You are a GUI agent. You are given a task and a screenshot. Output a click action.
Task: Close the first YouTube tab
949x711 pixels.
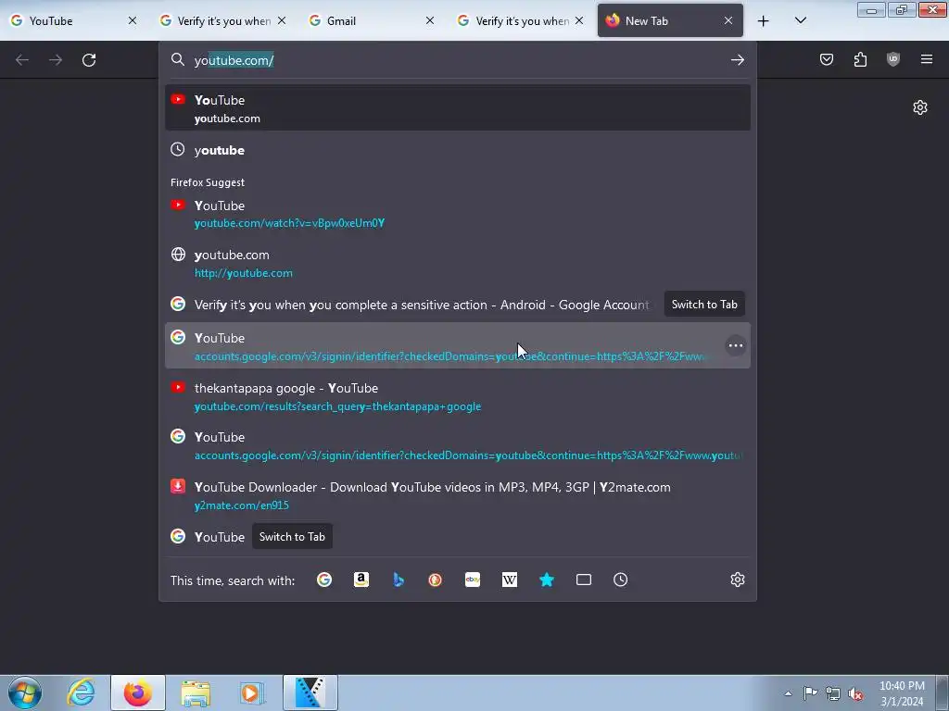(x=132, y=20)
